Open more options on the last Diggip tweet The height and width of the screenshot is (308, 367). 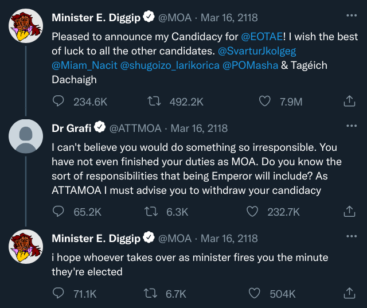coord(351,236)
